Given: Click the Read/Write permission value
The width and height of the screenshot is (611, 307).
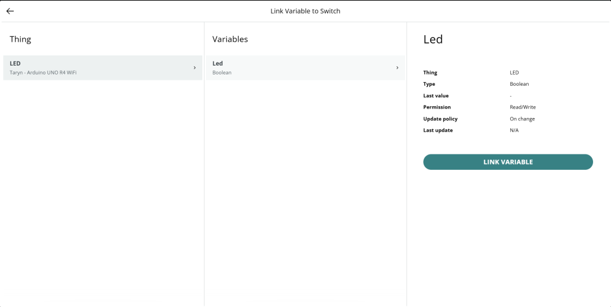Looking at the screenshot, I should click(522, 107).
